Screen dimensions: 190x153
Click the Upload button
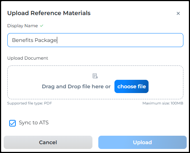tap(142, 142)
